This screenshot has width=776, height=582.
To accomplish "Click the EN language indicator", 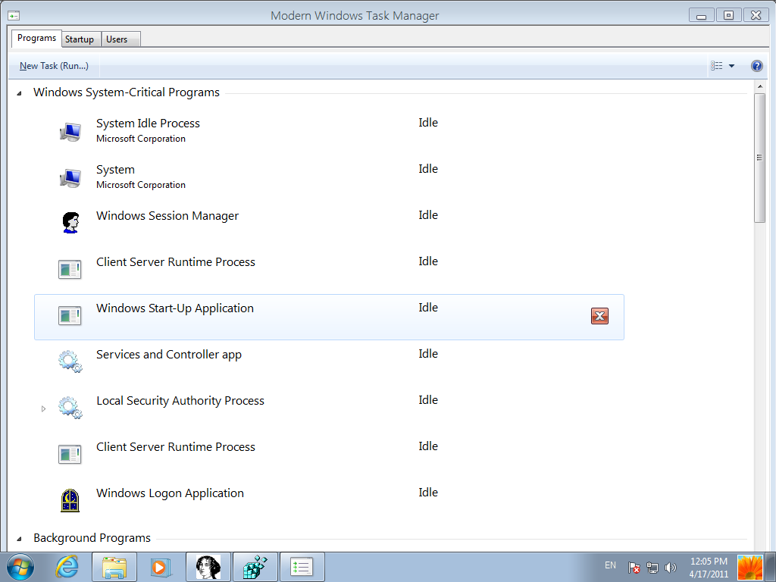I will tap(610, 565).
